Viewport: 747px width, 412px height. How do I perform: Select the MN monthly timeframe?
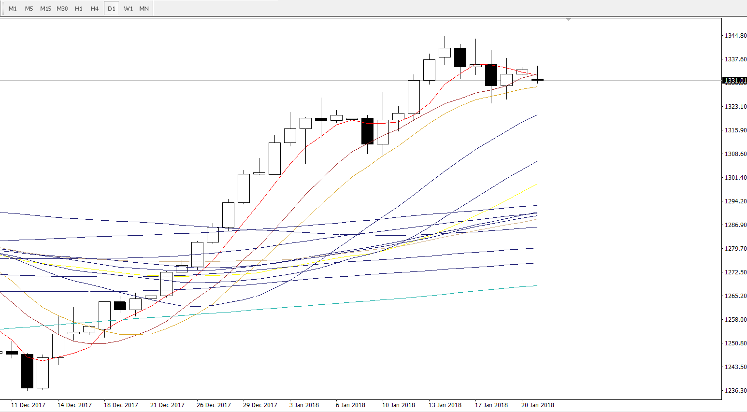[144, 9]
